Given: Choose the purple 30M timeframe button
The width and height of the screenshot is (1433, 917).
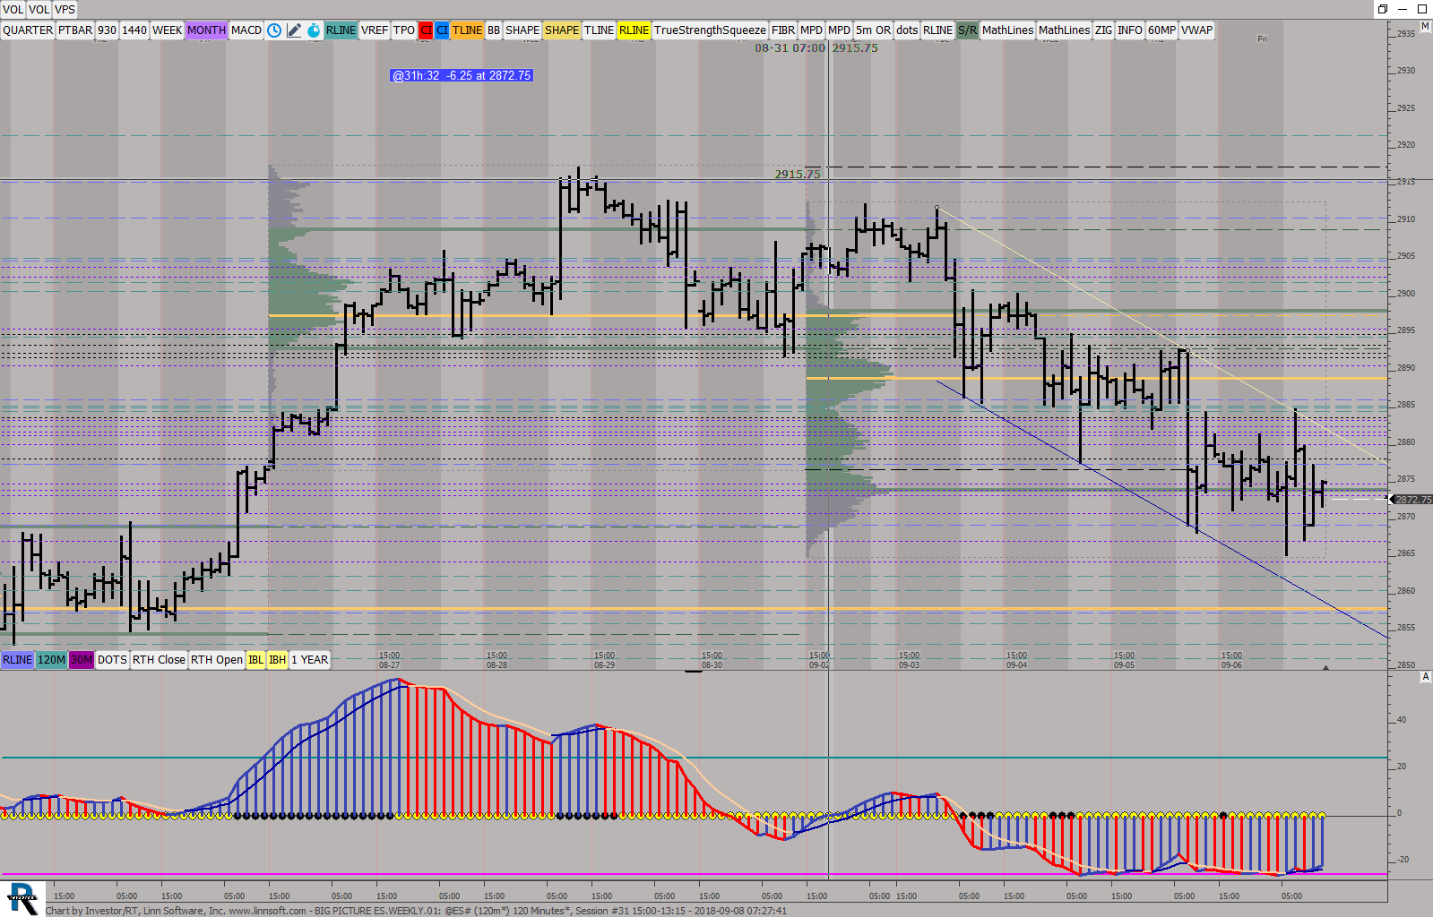Looking at the screenshot, I should [82, 660].
